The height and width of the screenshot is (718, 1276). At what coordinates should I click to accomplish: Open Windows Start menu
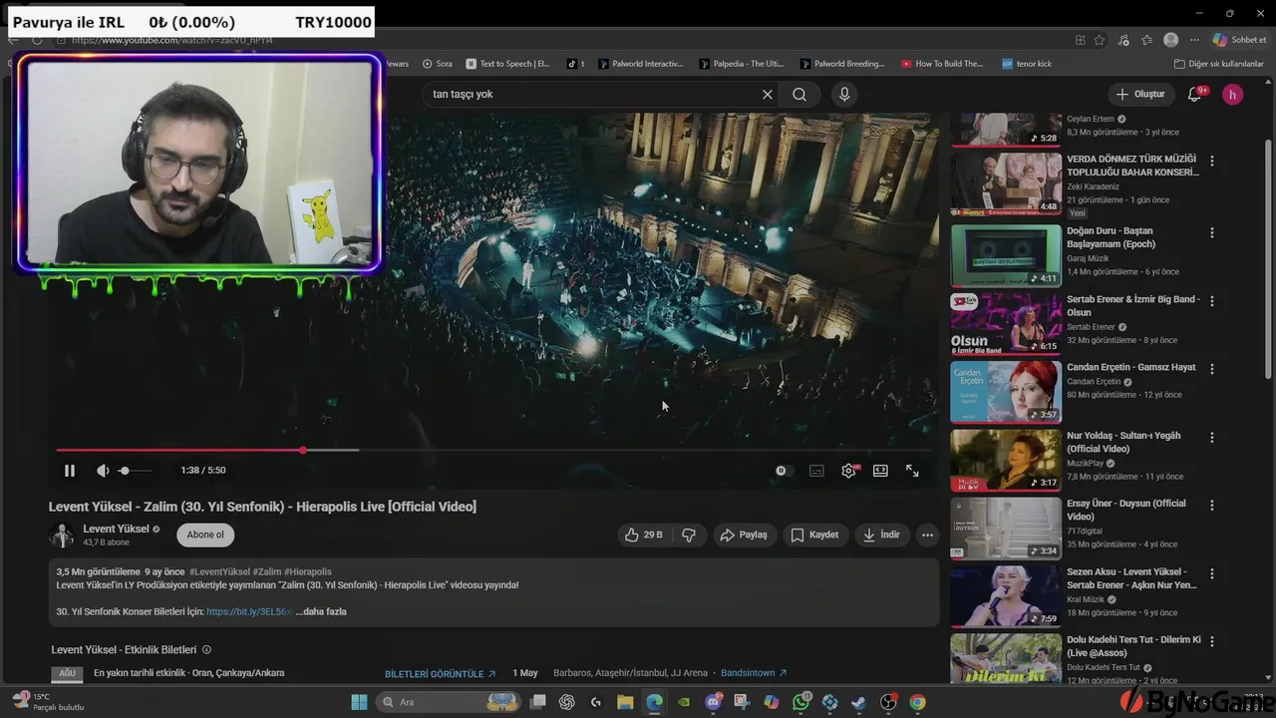pyautogui.click(x=359, y=702)
